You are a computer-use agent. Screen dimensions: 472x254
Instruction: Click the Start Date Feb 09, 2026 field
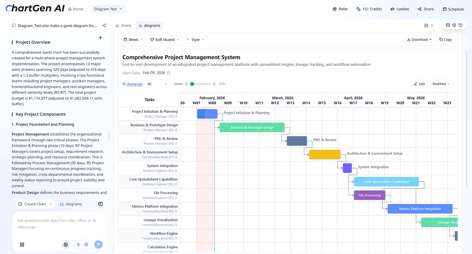click(x=154, y=73)
